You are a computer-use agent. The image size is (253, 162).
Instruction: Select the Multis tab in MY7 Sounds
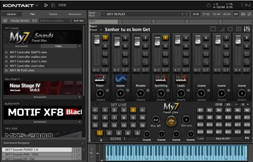click(x=59, y=46)
